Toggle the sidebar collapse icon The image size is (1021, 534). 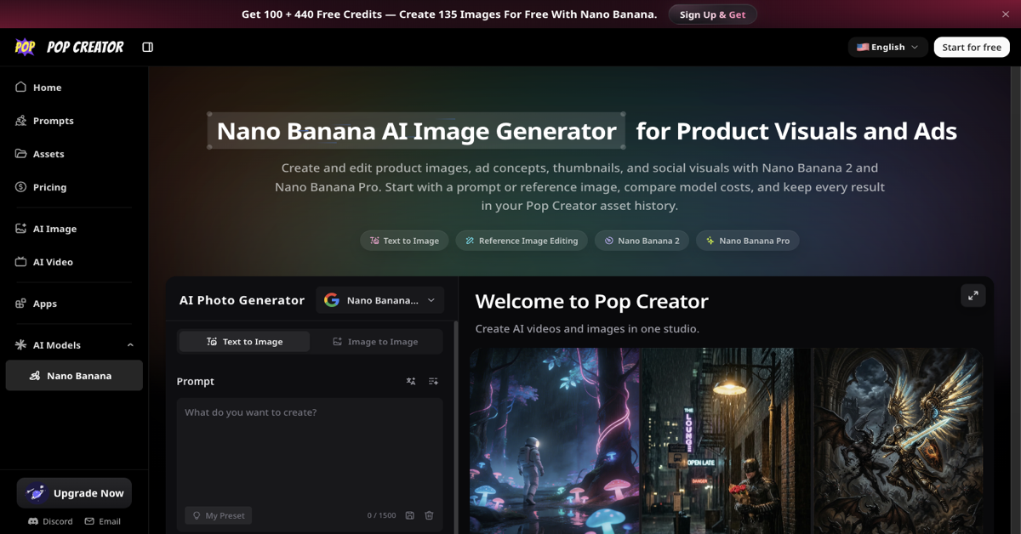[148, 47]
